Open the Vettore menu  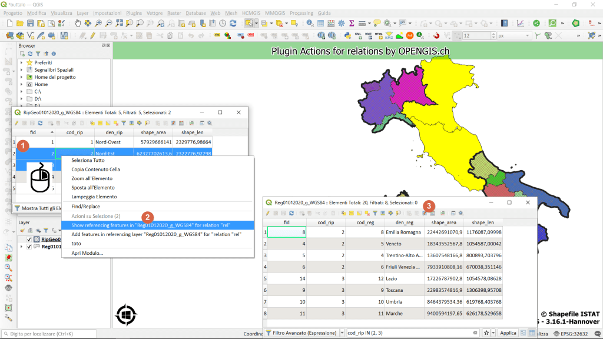154,13
